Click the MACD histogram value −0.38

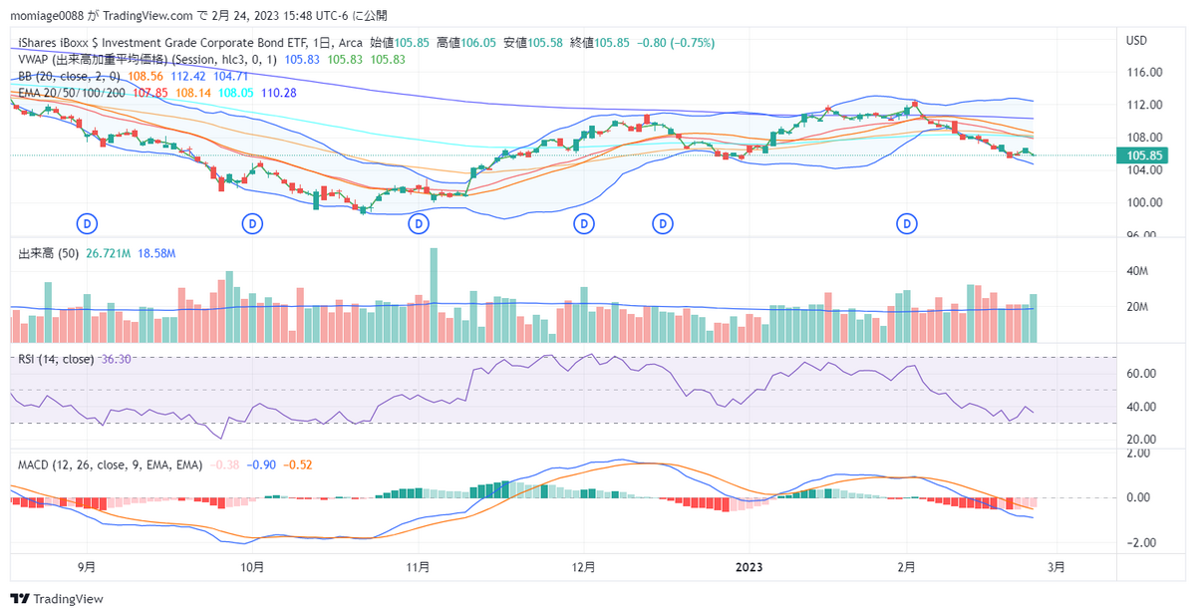[224, 464]
